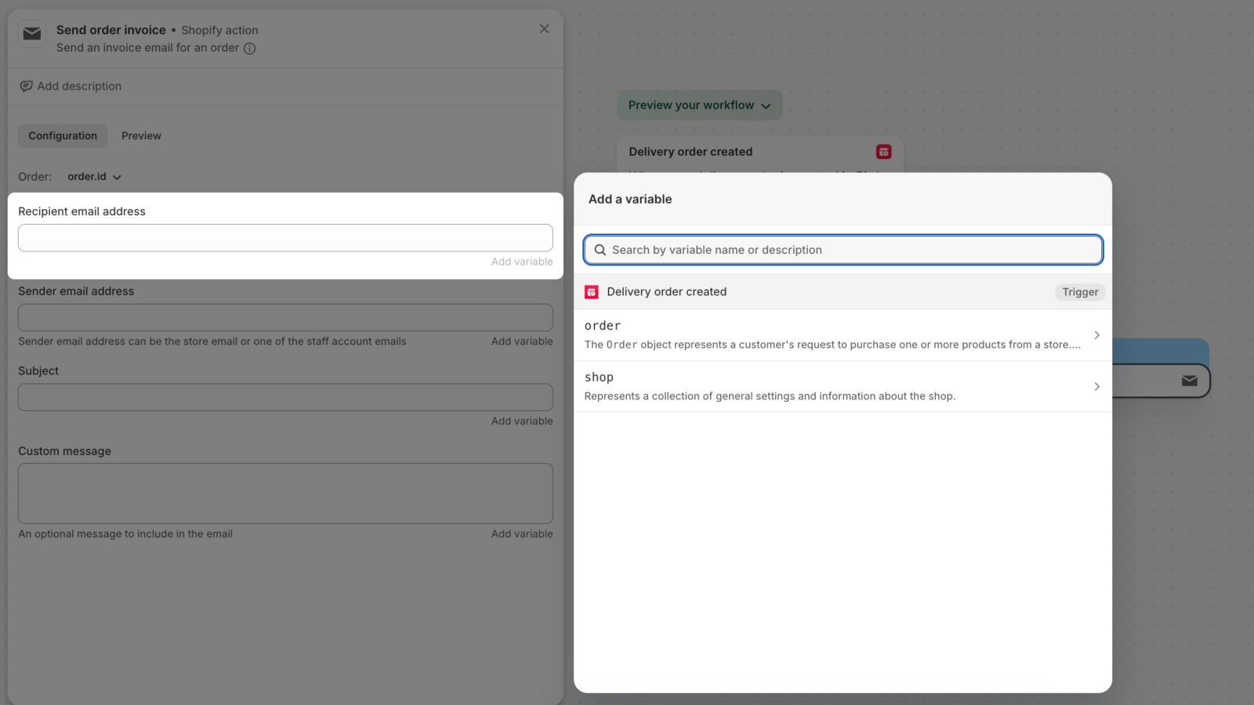The height and width of the screenshot is (705, 1254).
Task: Click the envelope icon beside Send order invoice
Action: [x=32, y=34]
